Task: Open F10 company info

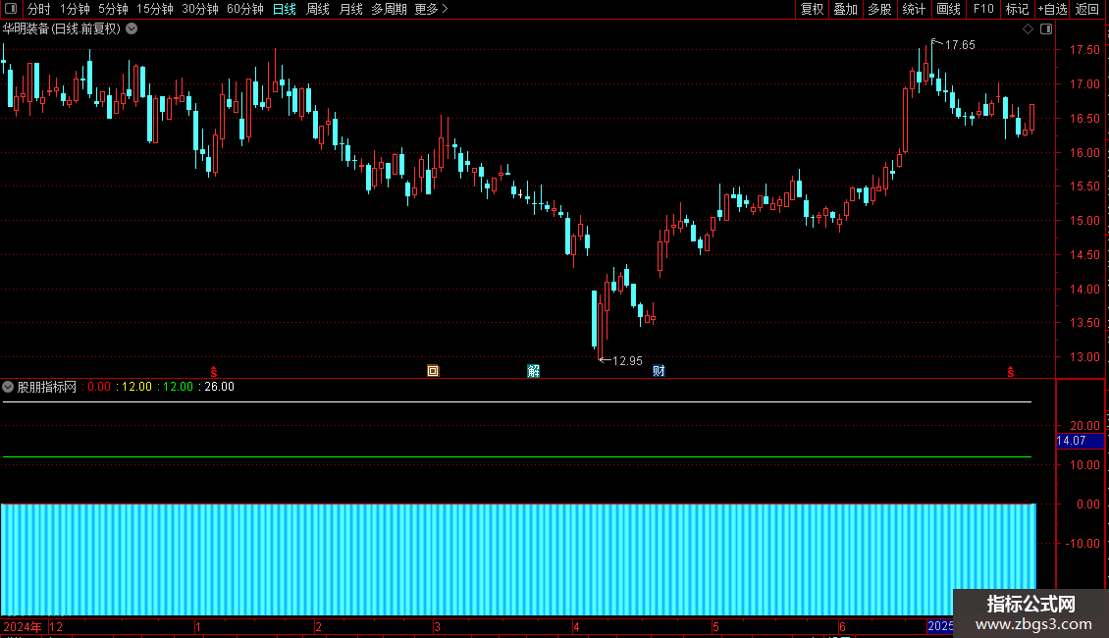Action: [x=983, y=9]
